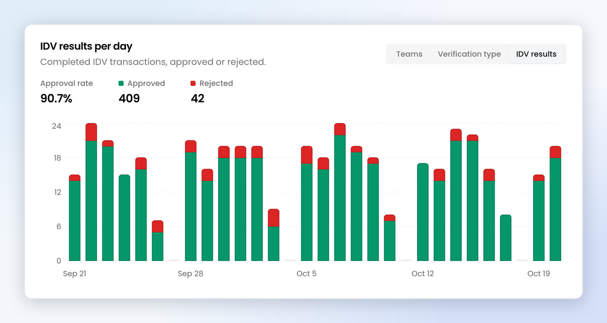Select the red rejected segment of Sep 28 bar
This screenshot has height=323, width=607.
[191, 147]
